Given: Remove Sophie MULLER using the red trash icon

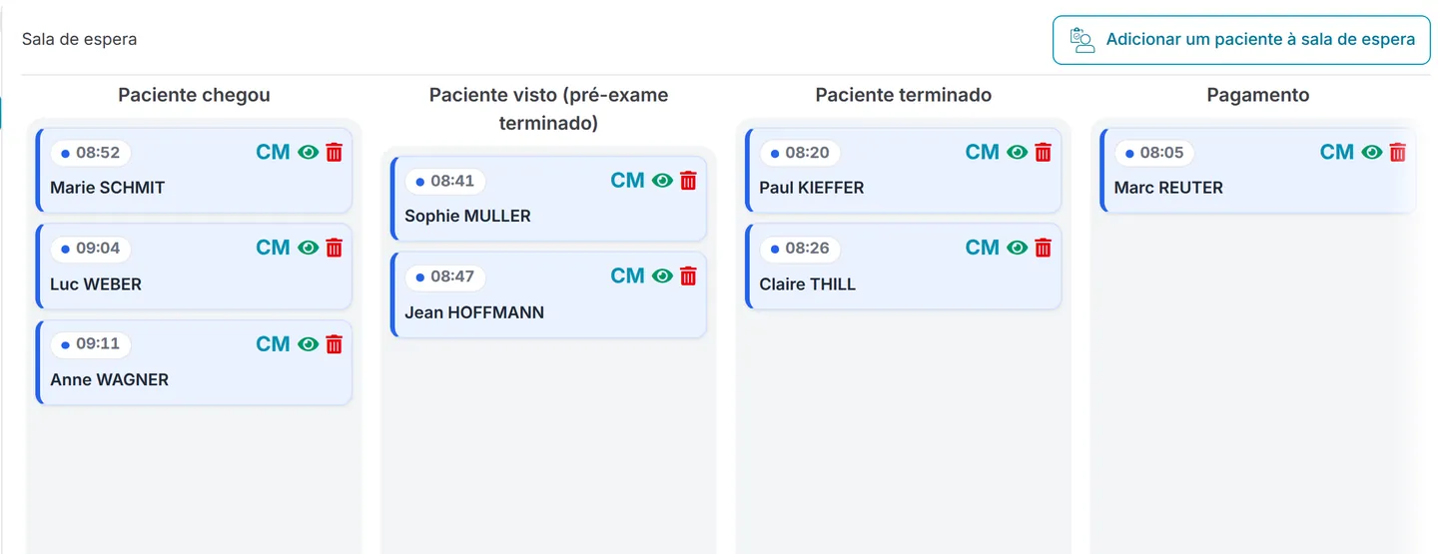Looking at the screenshot, I should tap(688, 181).
